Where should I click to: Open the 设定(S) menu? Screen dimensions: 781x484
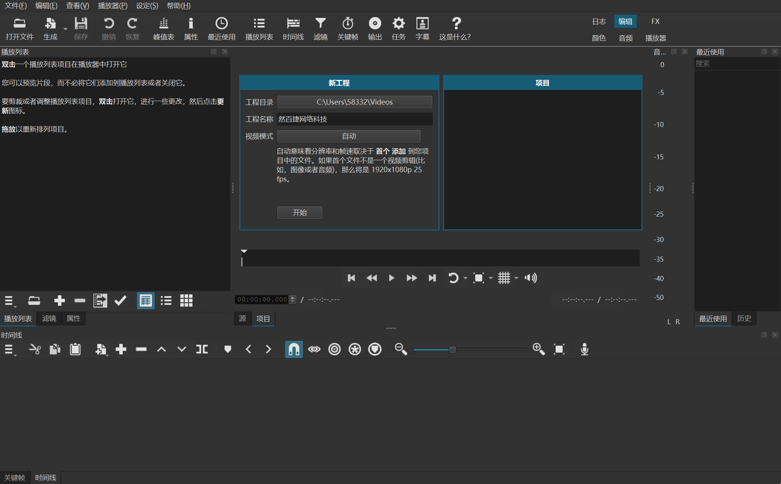click(147, 5)
